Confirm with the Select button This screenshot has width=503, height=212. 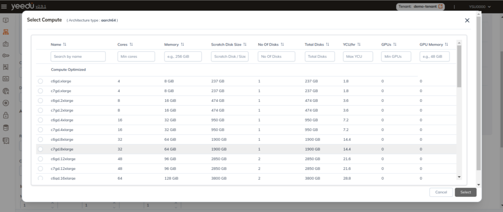[466, 192]
